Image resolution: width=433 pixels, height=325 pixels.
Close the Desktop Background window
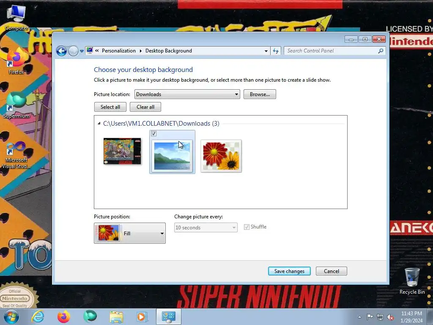point(379,39)
